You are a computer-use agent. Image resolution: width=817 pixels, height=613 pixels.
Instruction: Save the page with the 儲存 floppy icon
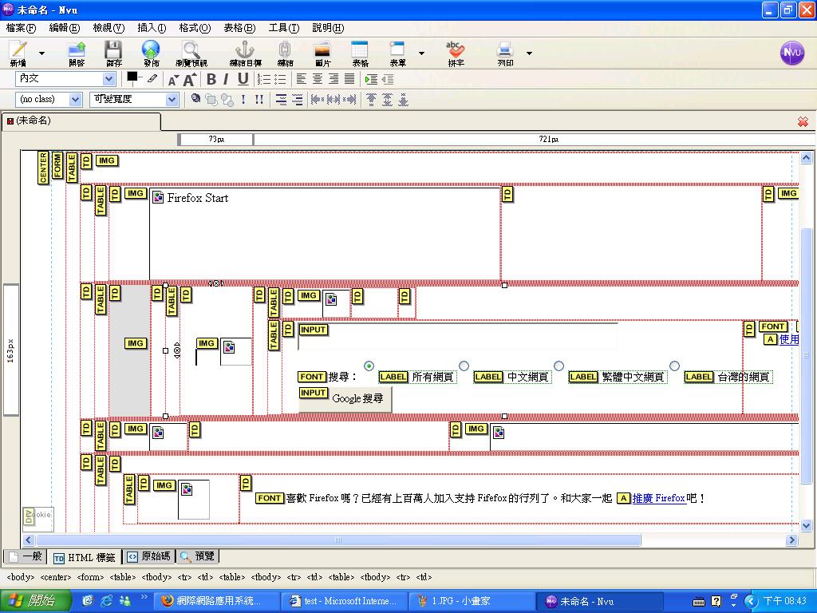pyautogui.click(x=113, y=53)
